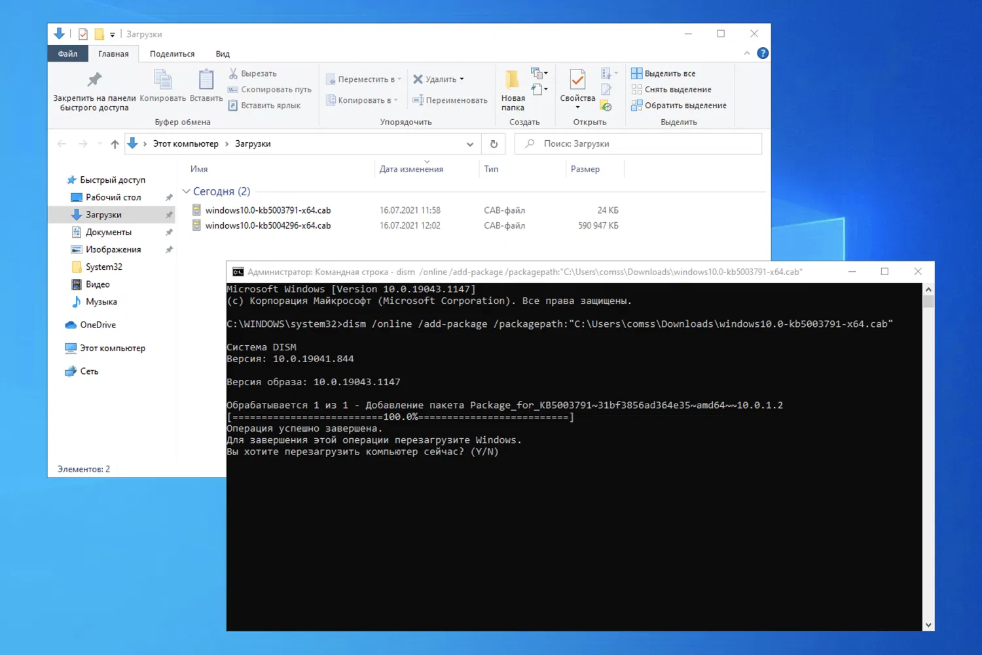Pin to Quick access ribbon button
Screen dimensions: 982x655
coord(94,90)
